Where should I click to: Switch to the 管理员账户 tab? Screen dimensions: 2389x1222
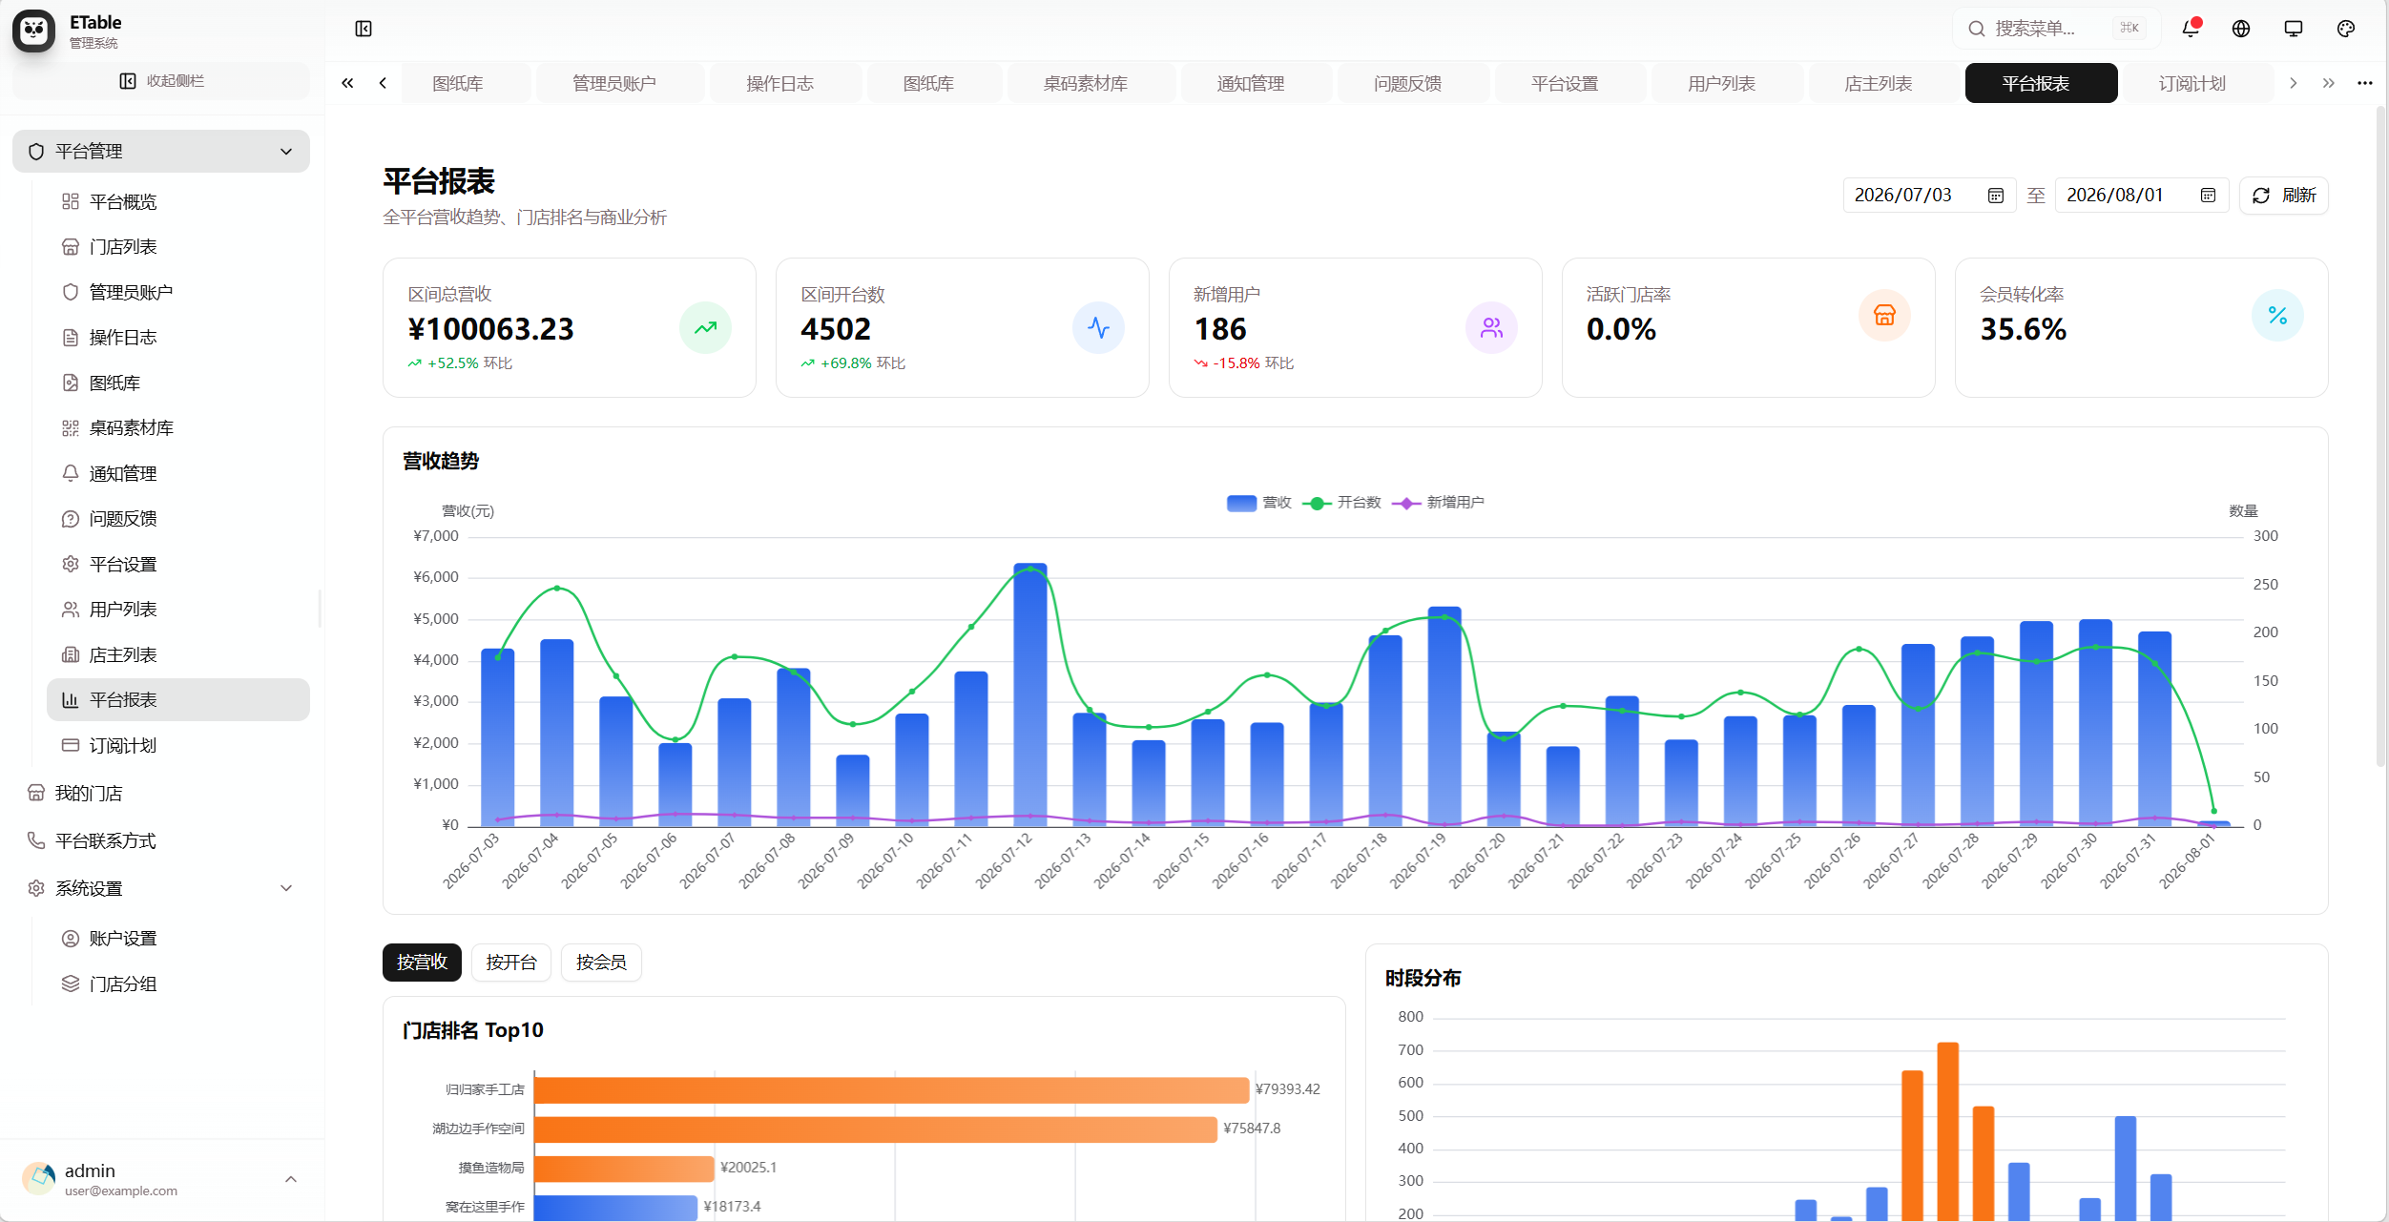point(620,83)
